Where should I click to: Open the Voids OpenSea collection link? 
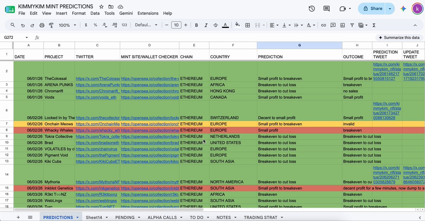click(x=149, y=97)
